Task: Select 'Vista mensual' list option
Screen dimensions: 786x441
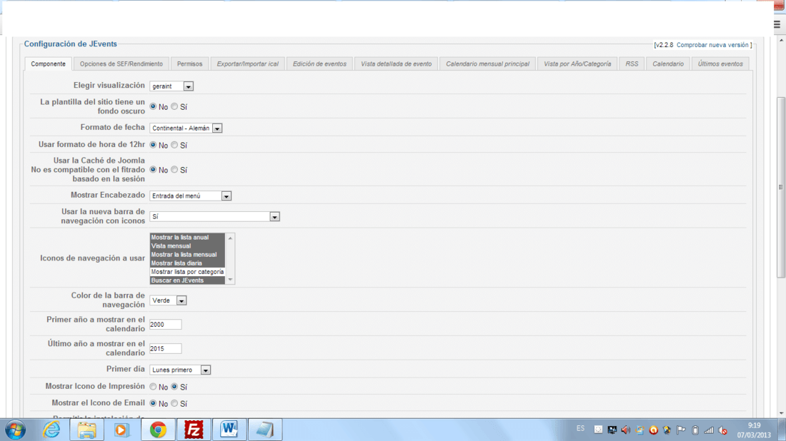Action: click(187, 245)
